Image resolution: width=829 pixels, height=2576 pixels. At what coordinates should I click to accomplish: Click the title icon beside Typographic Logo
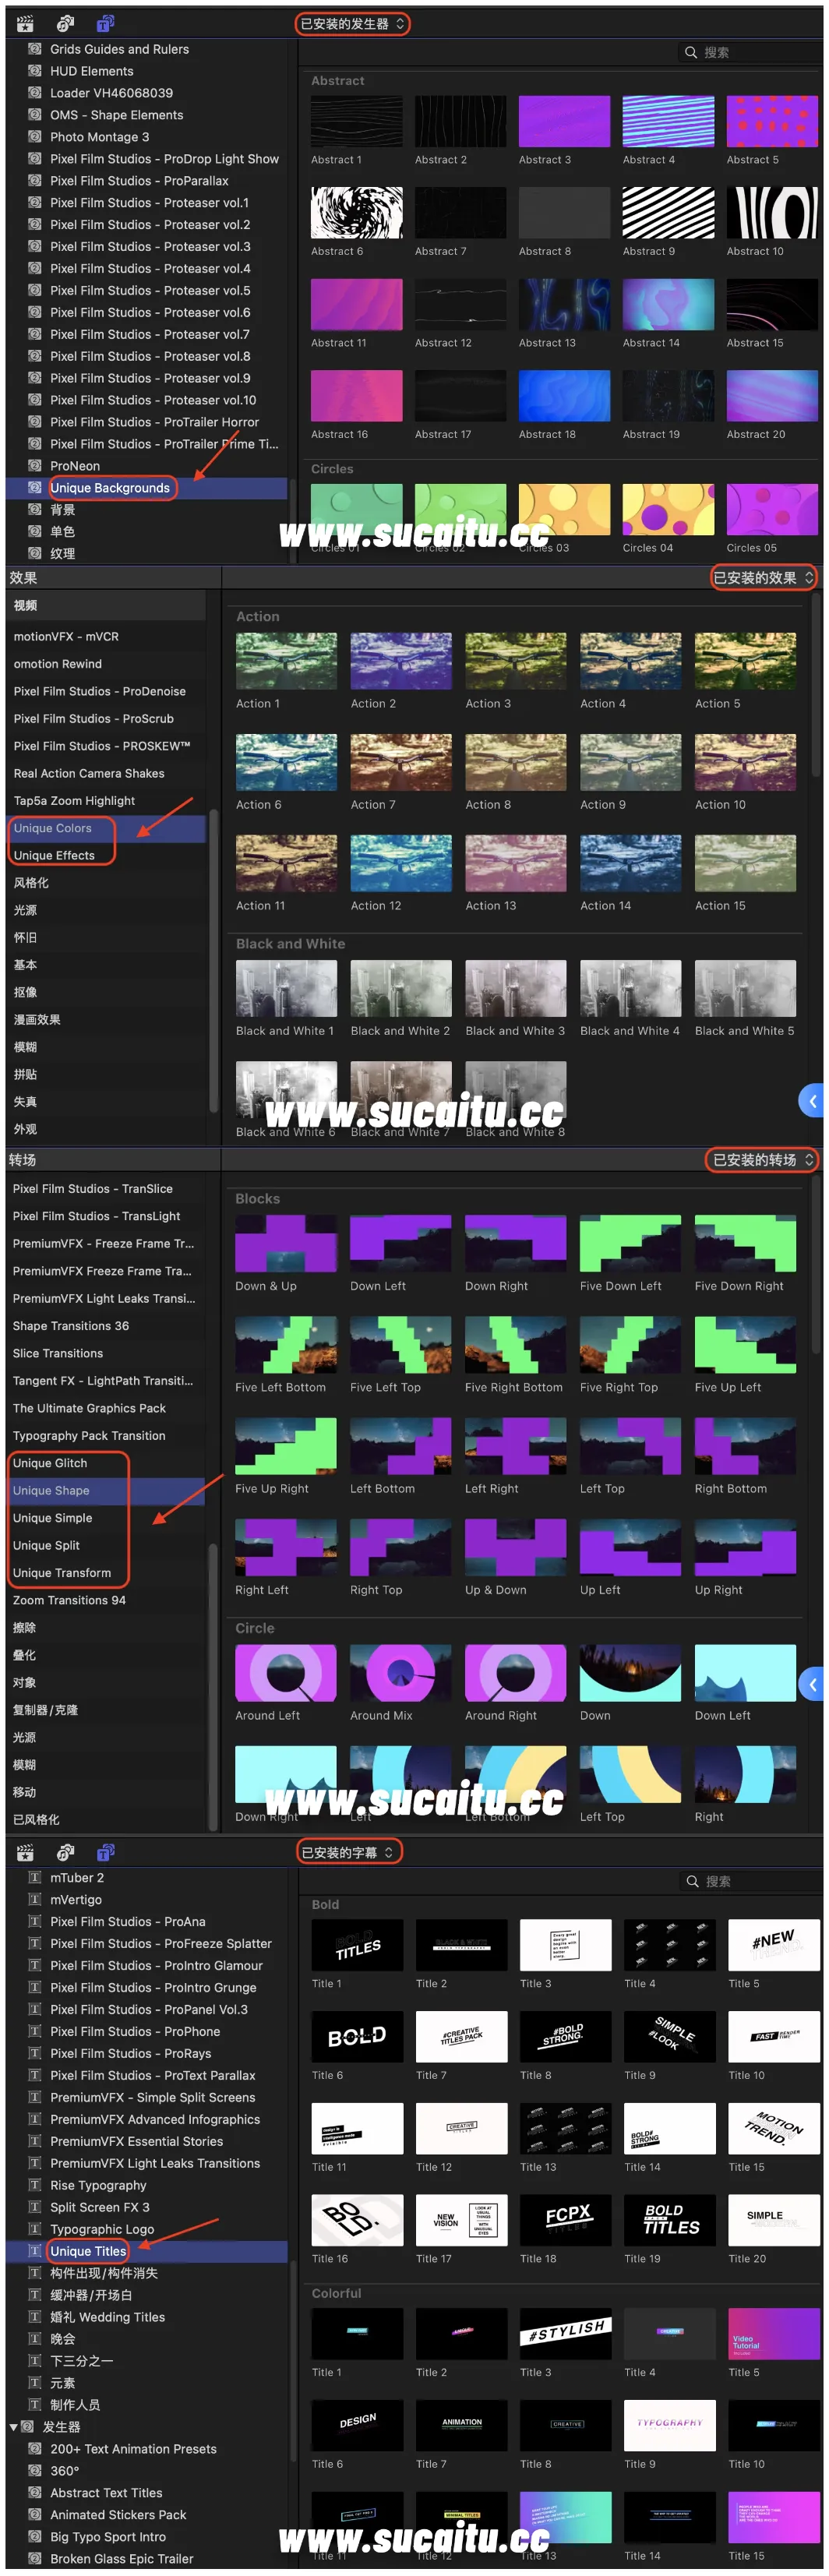point(35,2228)
